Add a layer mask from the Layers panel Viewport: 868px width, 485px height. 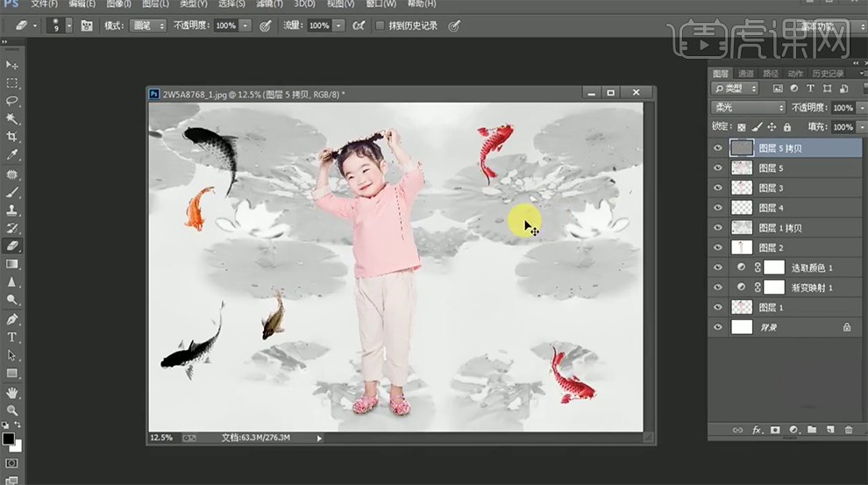coord(775,430)
